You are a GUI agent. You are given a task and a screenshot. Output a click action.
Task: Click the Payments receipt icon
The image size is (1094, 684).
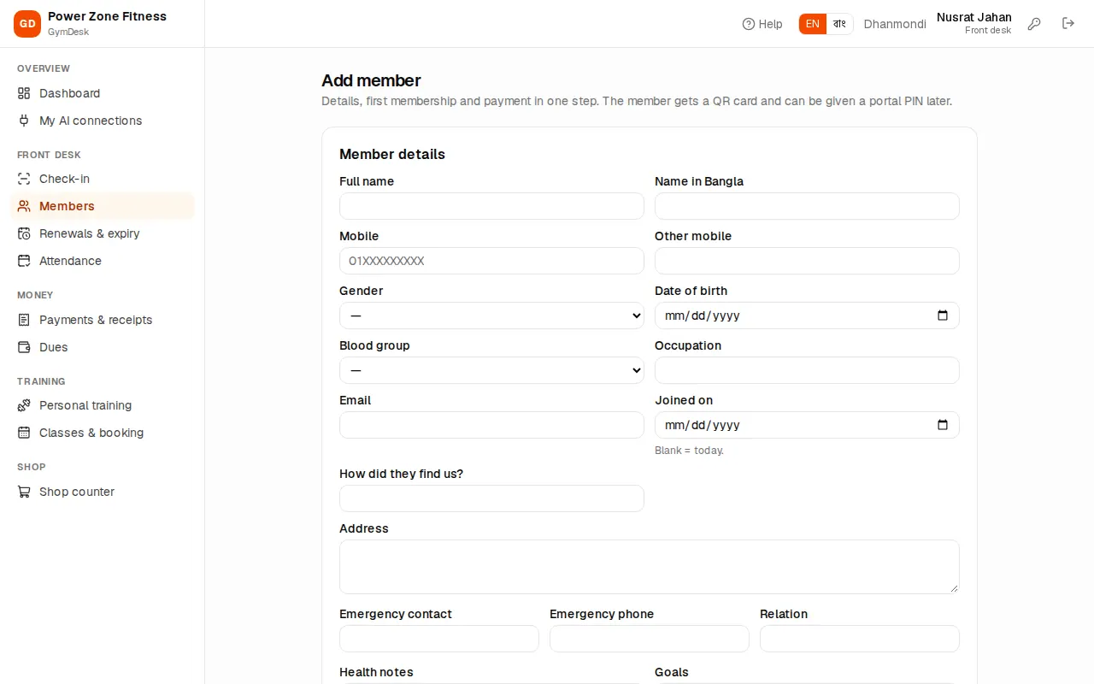click(x=24, y=320)
